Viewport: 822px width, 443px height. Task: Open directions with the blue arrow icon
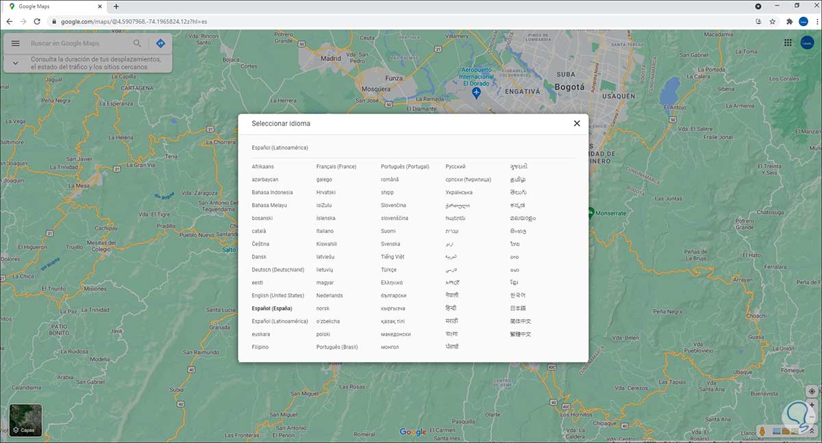click(x=160, y=44)
